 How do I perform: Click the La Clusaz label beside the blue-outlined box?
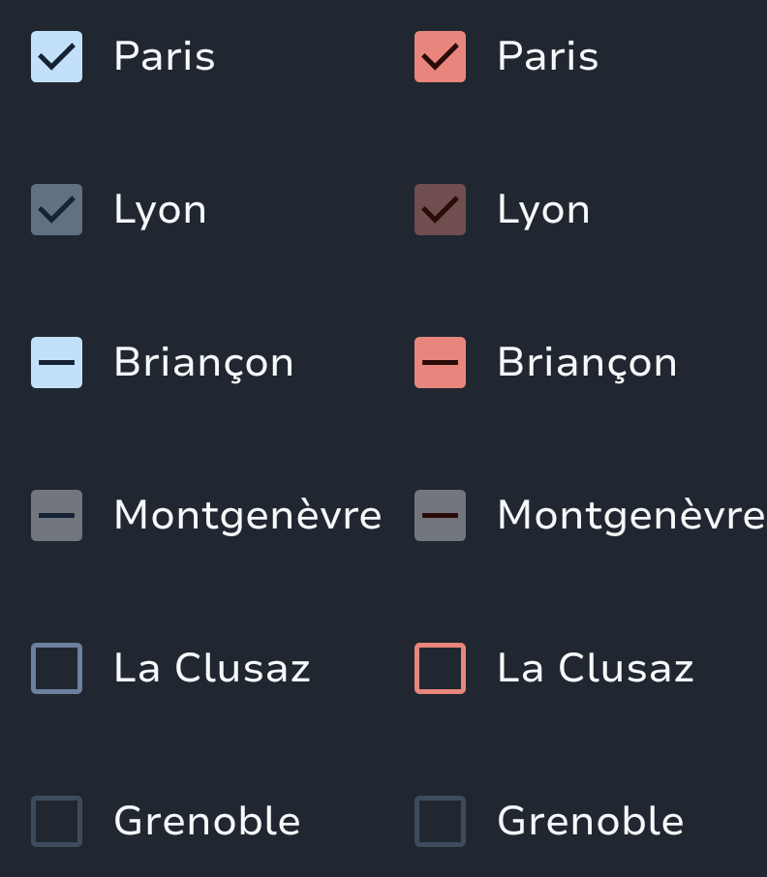click(211, 668)
